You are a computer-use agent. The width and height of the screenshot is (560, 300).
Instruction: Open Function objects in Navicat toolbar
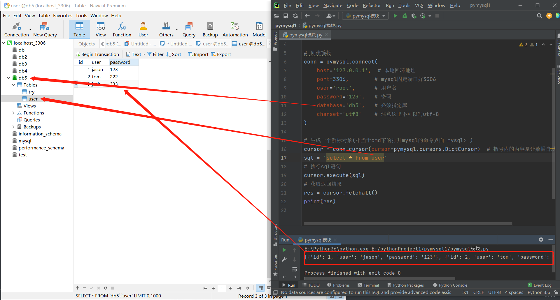point(122,30)
